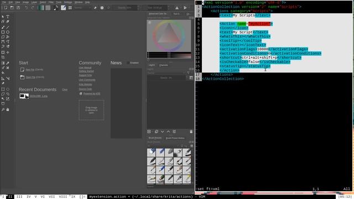Open the recent document thumbnail

pyautogui.click(x=24, y=96)
